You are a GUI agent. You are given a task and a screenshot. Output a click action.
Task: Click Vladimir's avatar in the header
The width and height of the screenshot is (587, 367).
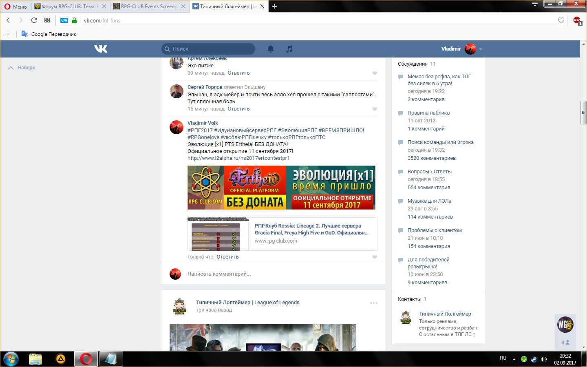tap(470, 49)
